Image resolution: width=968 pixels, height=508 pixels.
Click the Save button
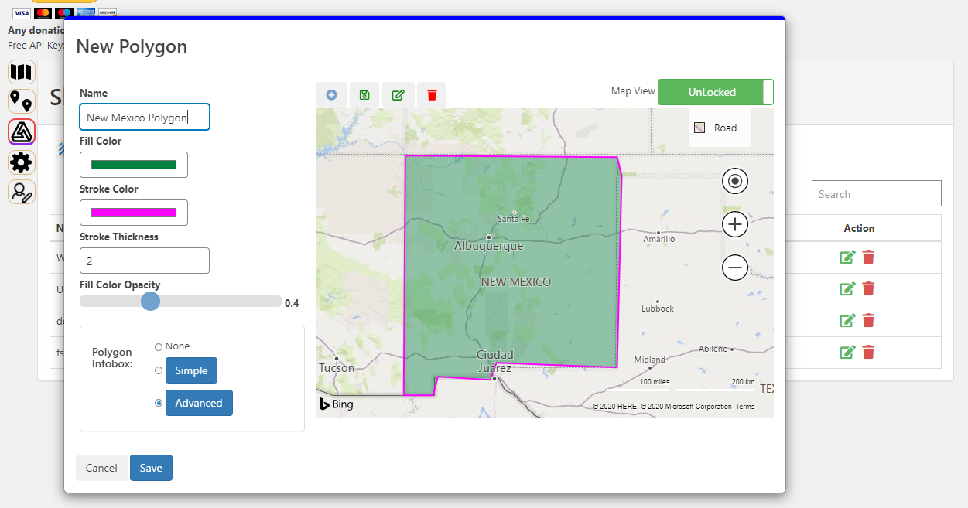pos(151,468)
